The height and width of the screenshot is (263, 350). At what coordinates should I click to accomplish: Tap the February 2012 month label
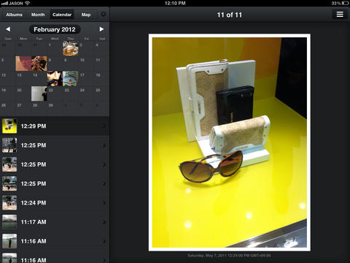click(55, 29)
